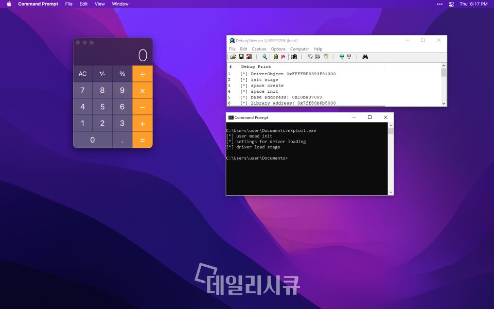Open the Capture menu in DebugView

coord(259,49)
